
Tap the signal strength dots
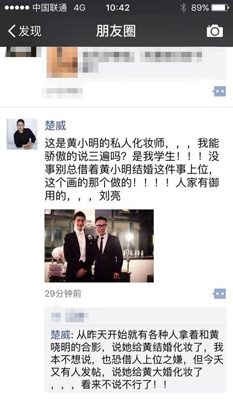pyautogui.click(x=17, y=8)
